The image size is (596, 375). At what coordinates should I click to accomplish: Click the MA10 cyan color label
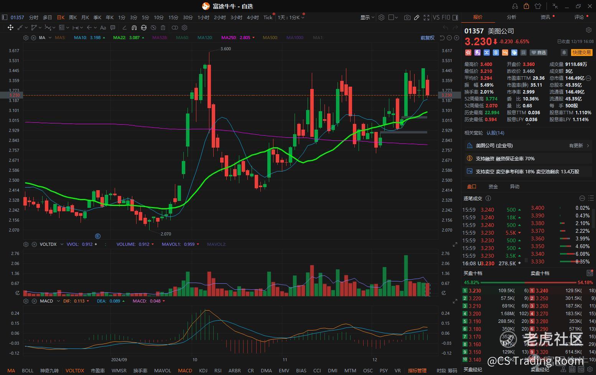click(81, 38)
